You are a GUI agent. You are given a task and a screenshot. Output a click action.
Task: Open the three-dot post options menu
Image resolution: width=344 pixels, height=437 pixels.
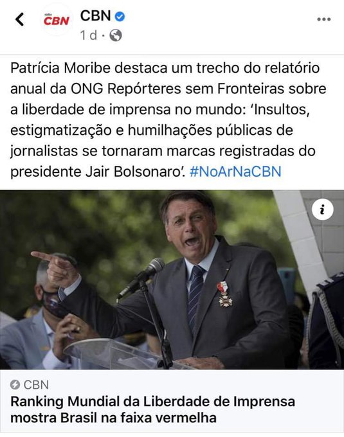pyautogui.click(x=324, y=19)
